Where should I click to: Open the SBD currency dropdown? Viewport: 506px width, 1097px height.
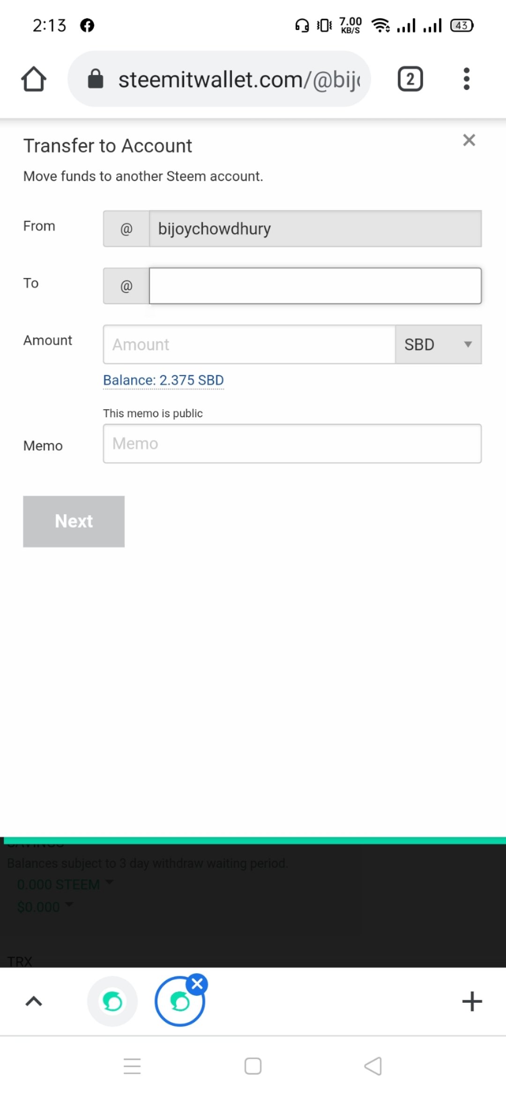(439, 344)
